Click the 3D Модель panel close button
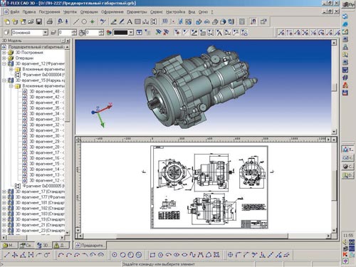 68,41
